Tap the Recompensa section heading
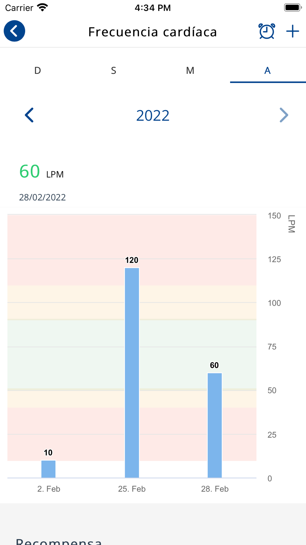Viewport: 306px width, 545px height. click(x=59, y=541)
